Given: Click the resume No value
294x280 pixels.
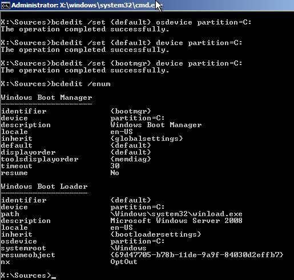Looking at the screenshot, I should click(x=115, y=173).
